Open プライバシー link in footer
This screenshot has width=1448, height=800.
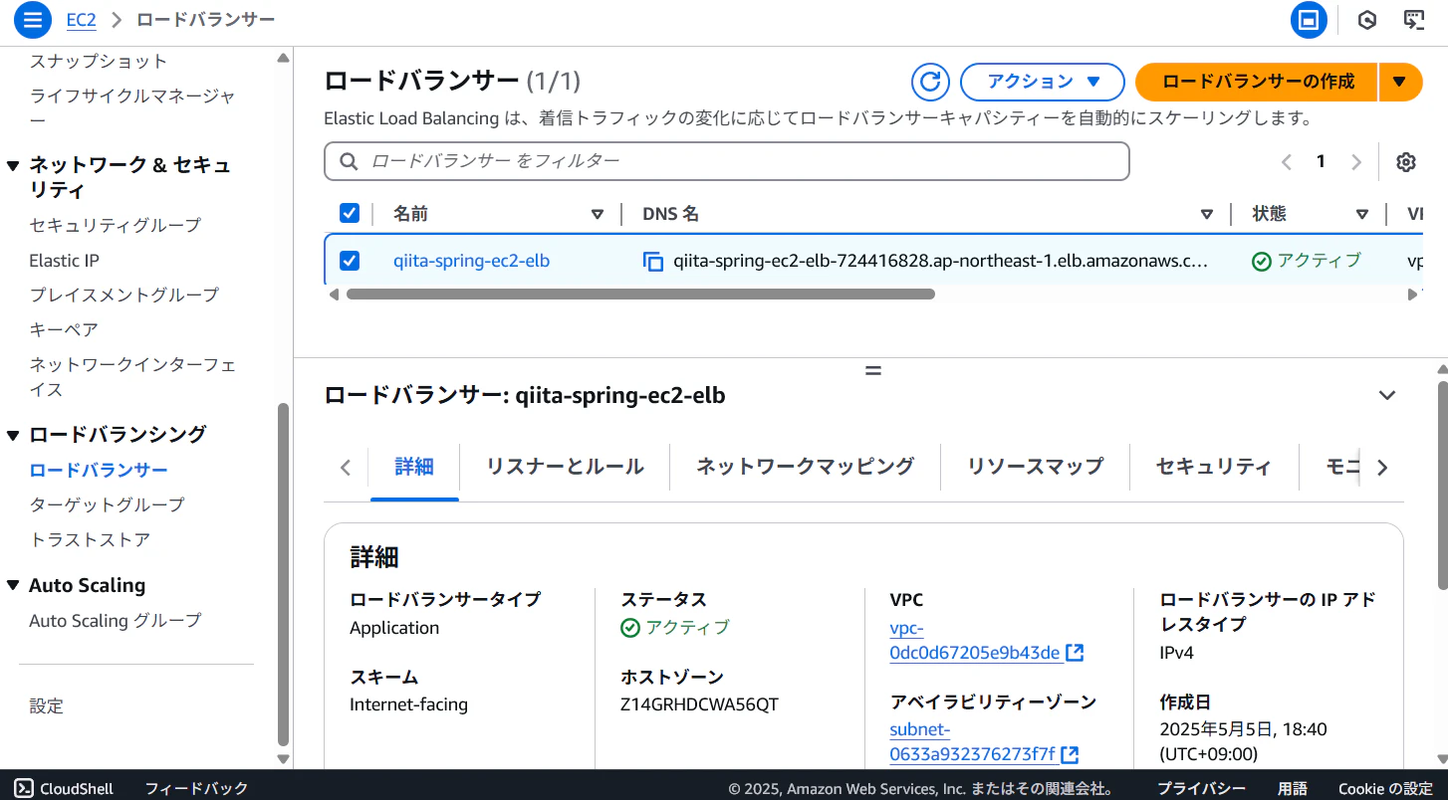1201,788
